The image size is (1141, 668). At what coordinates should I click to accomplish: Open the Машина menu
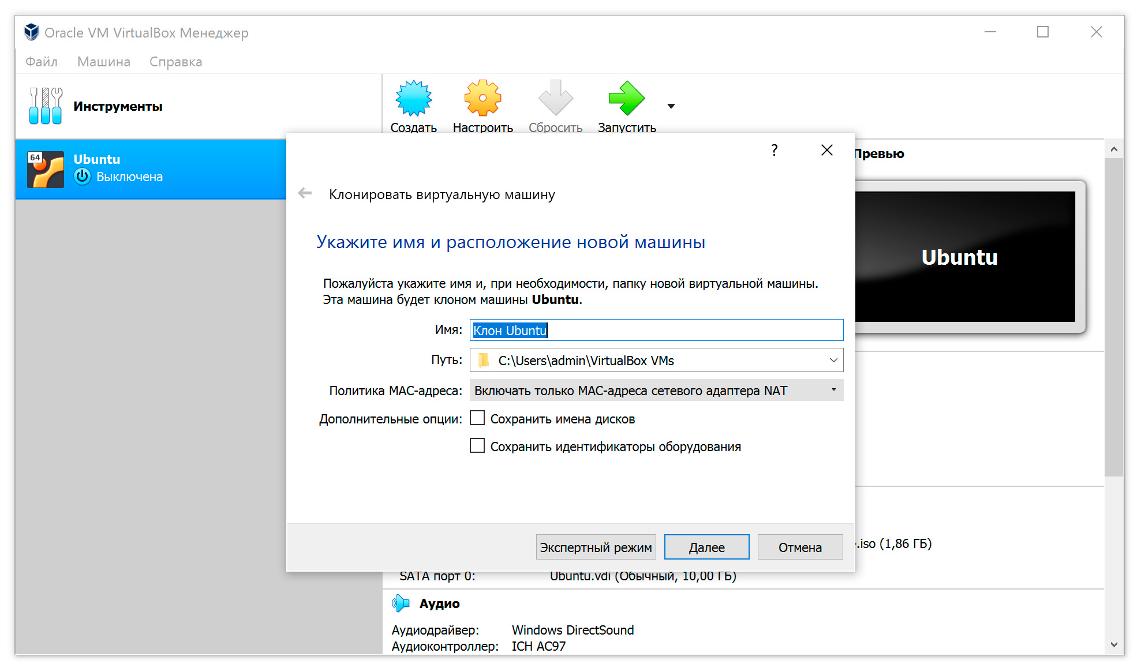click(104, 62)
